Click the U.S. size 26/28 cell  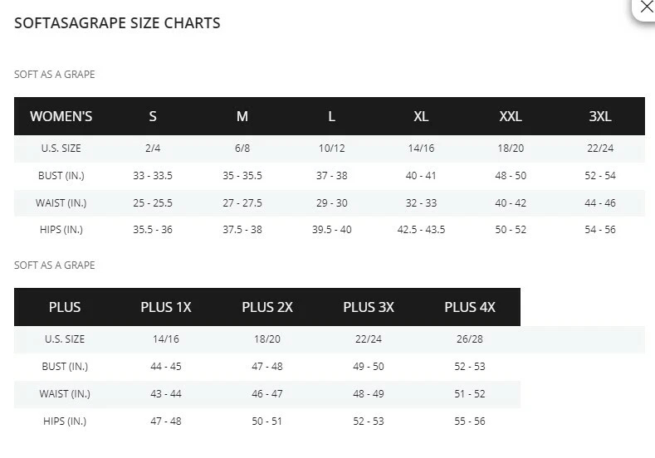(470, 339)
